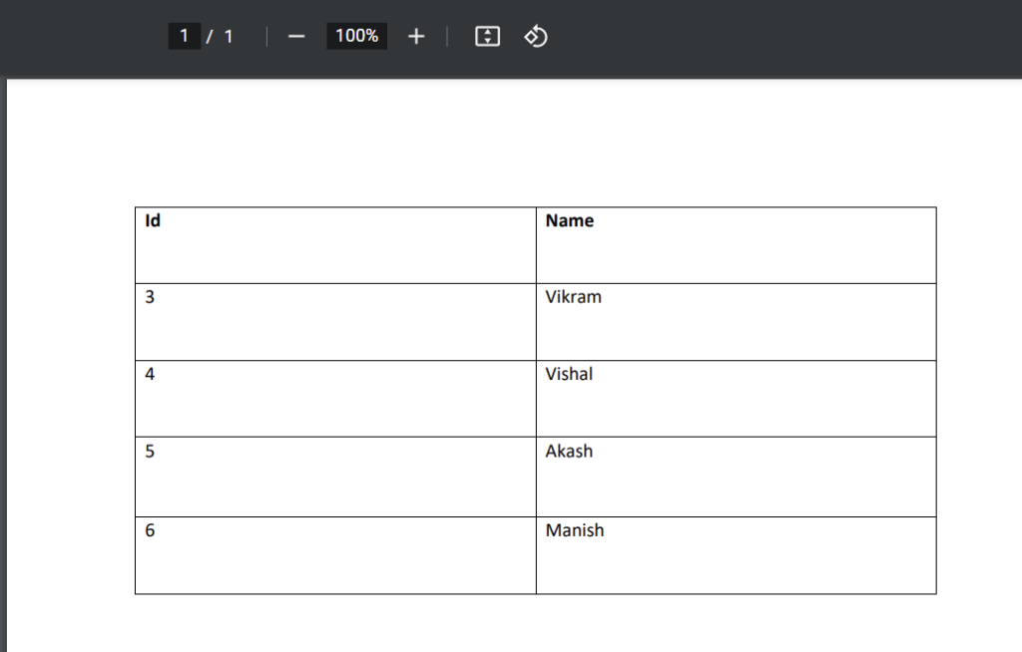The image size is (1022, 652).
Task: Click the zoom in plus icon
Action: click(x=415, y=36)
